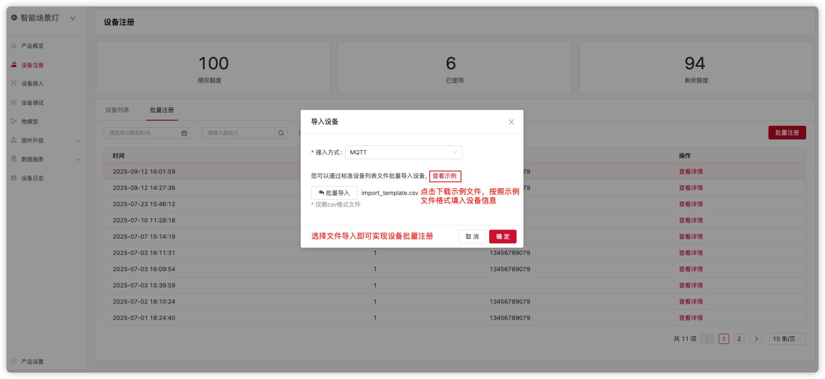This screenshot has width=825, height=379.
Task: Open 产品概览 in the sidebar
Action: tap(32, 46)
